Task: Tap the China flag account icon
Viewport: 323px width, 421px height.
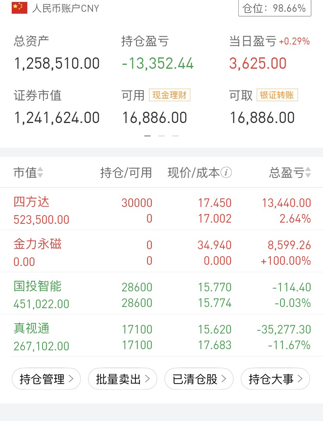Action: (19, 8)
